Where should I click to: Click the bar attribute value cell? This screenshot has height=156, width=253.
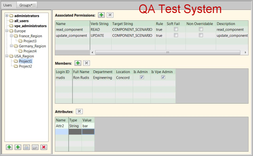pyautogui.click(x=88, y=126)
